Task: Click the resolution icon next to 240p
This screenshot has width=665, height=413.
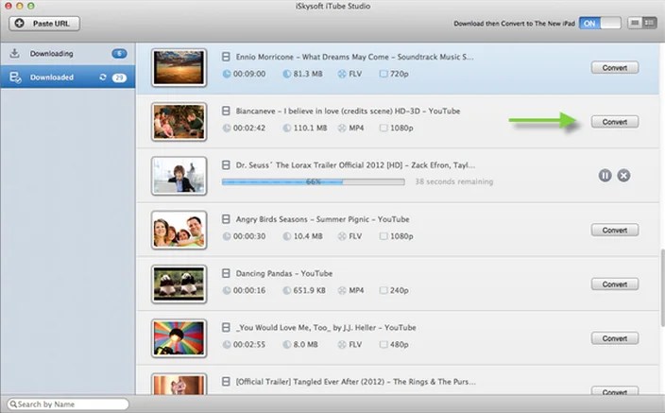Action: [384, 290]
